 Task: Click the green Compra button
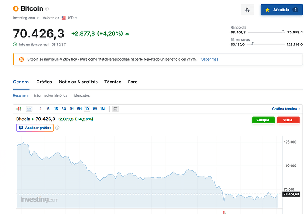(263, 120)
